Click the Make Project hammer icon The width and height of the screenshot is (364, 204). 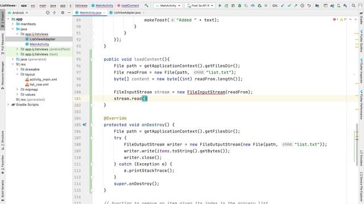click(146, 6)
